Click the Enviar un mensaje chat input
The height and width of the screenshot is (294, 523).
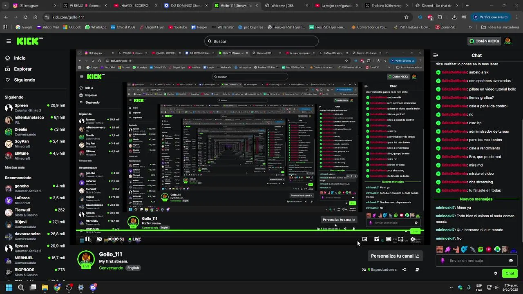(476, 261)
